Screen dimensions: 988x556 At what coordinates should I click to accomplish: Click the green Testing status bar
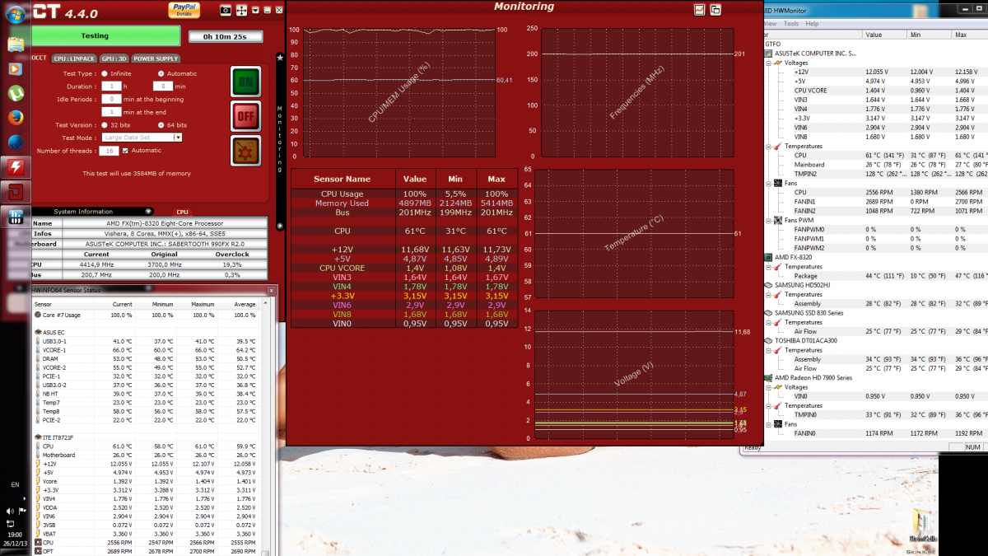pyautogui.click(x=105, y=35)
